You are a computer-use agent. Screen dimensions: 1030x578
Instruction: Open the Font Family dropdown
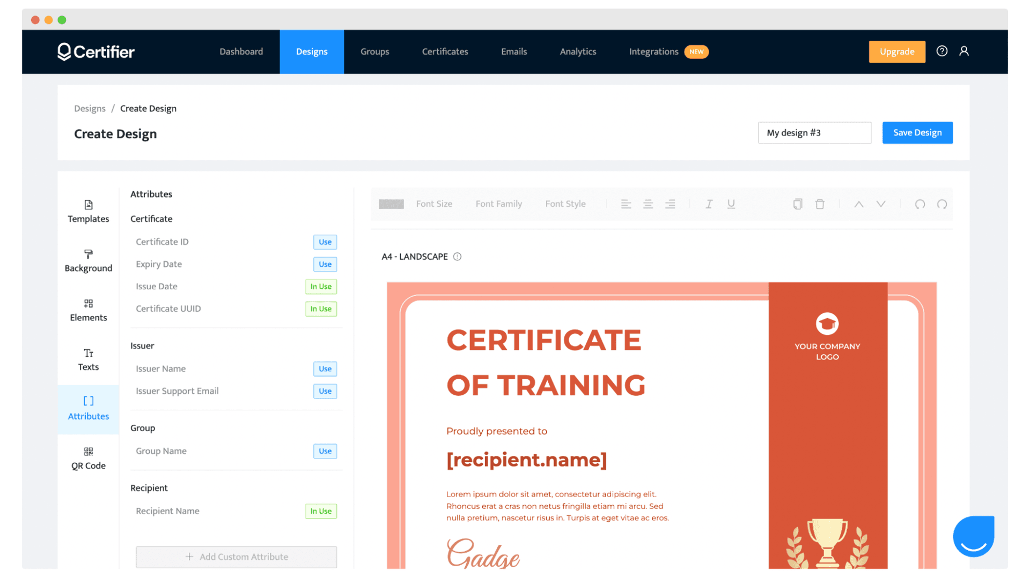[498, 204]
